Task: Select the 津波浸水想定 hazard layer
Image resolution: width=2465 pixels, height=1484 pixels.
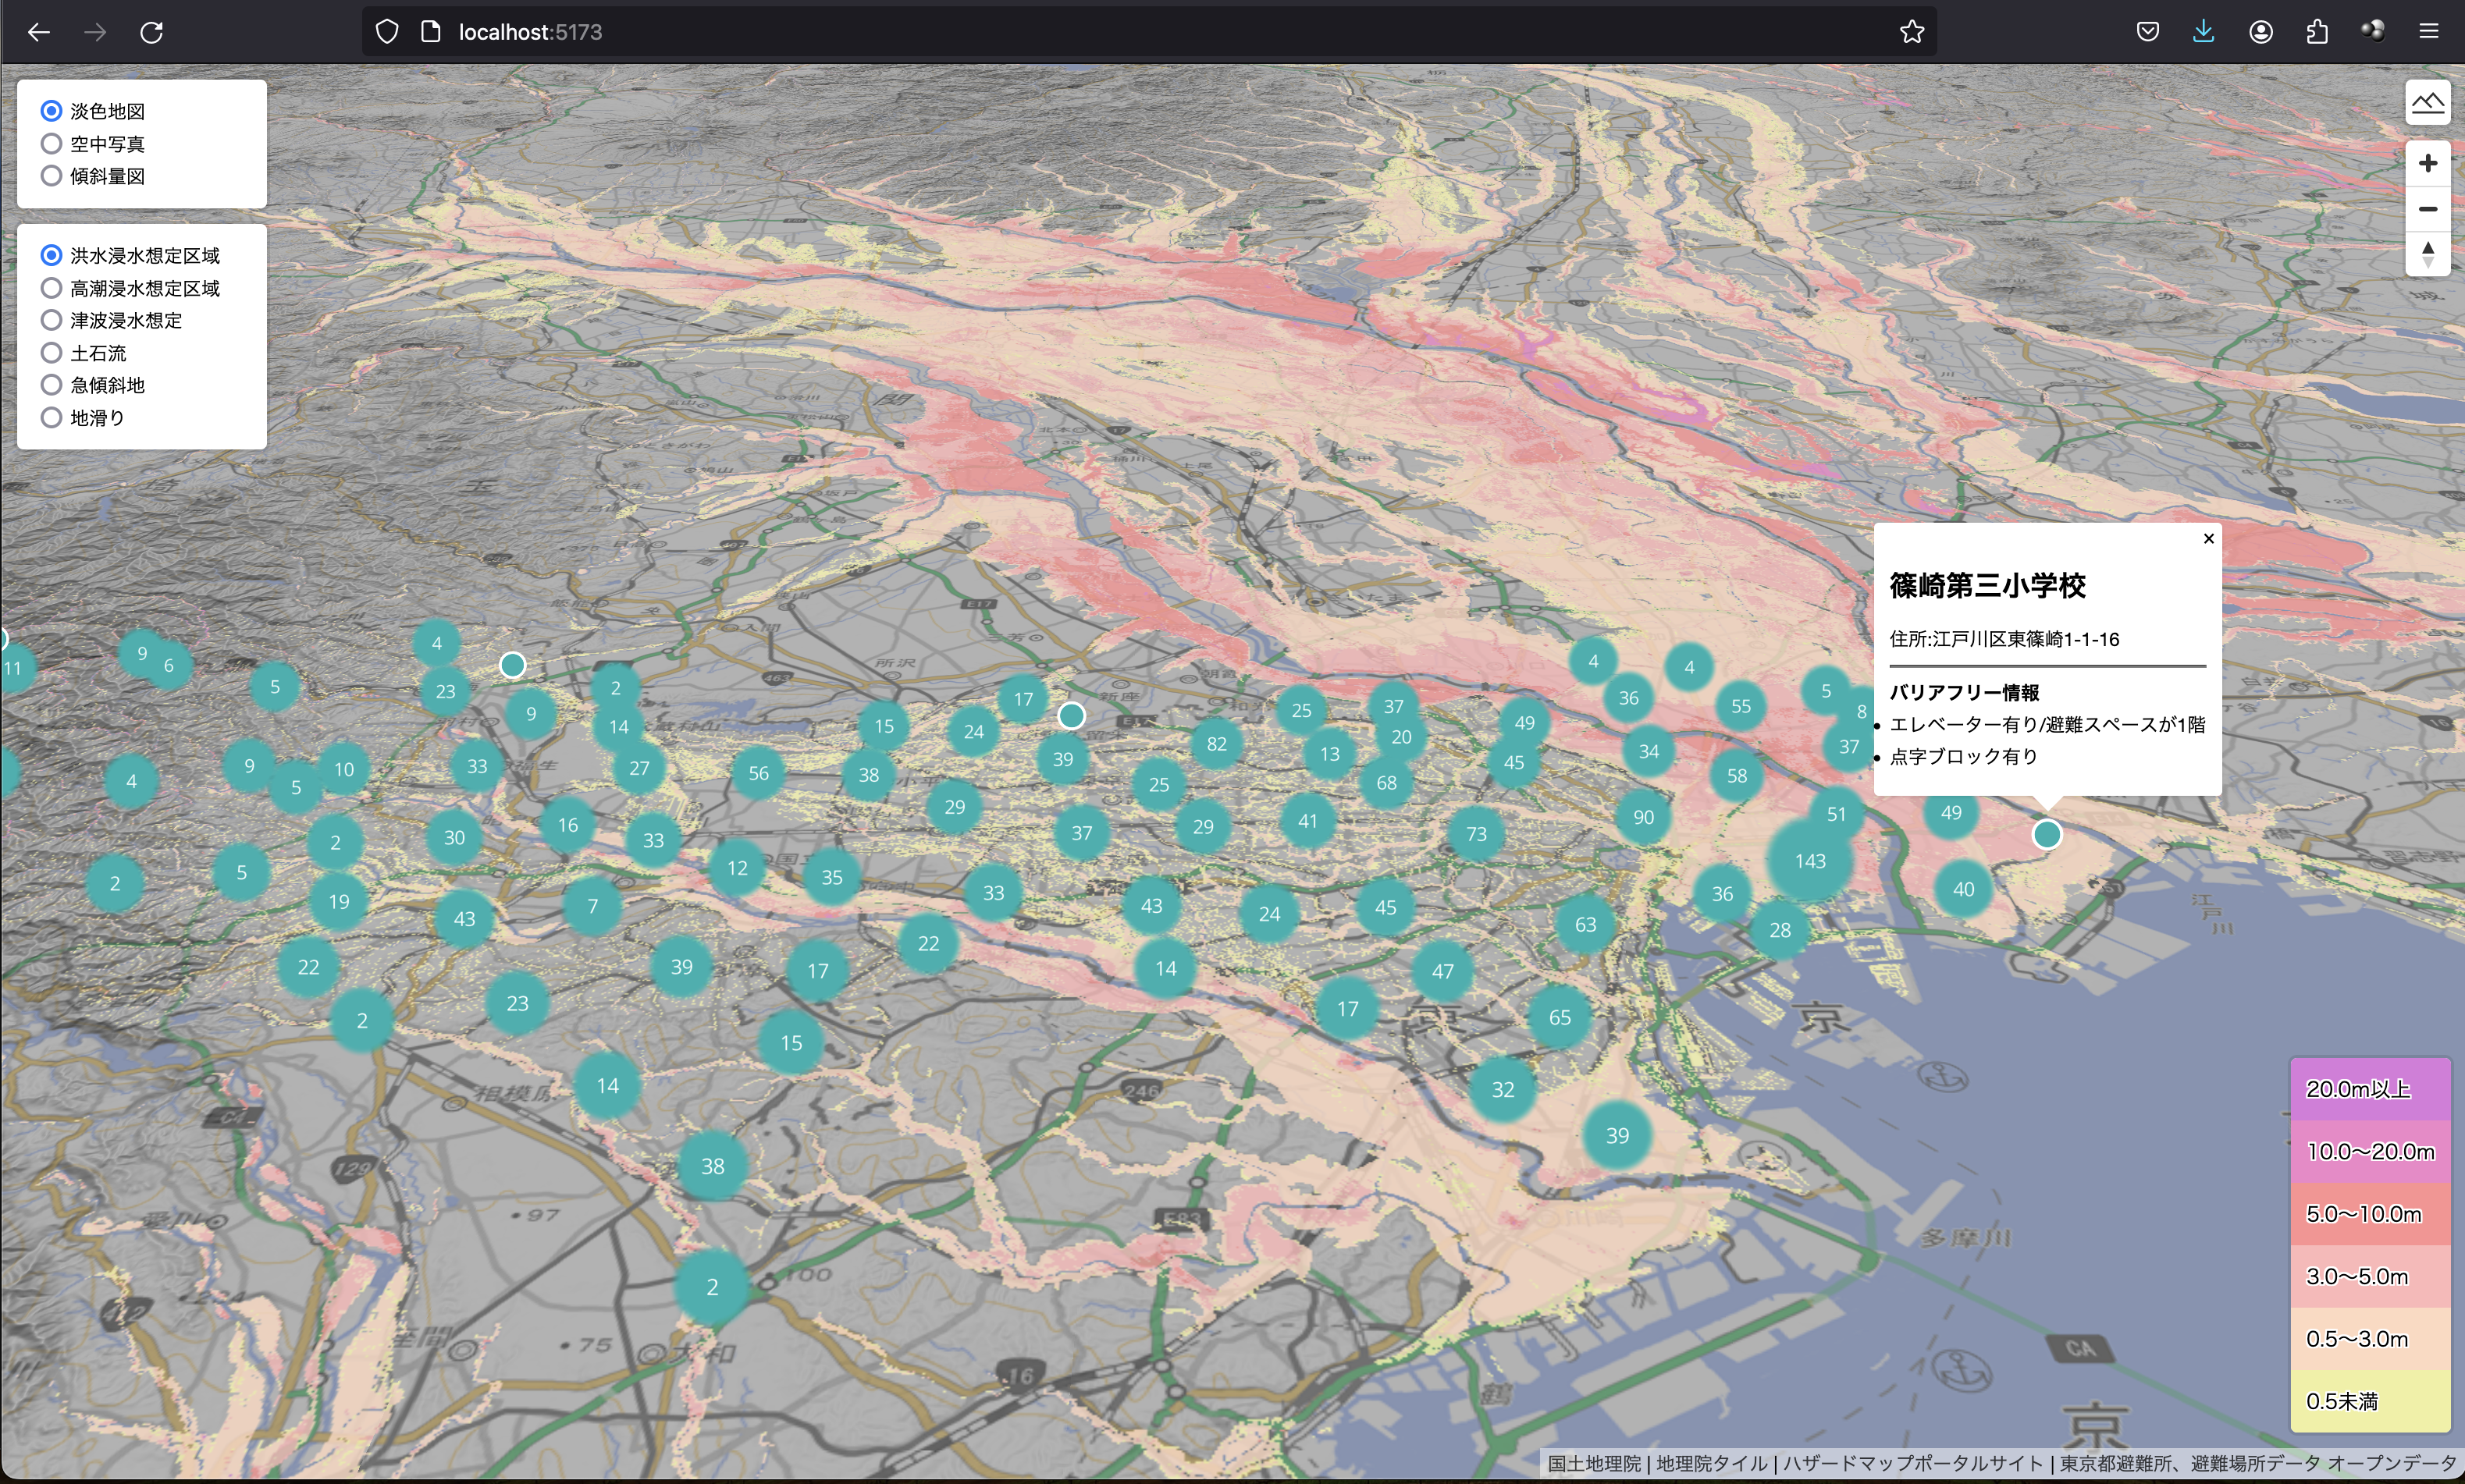Action: pos(52,320)
